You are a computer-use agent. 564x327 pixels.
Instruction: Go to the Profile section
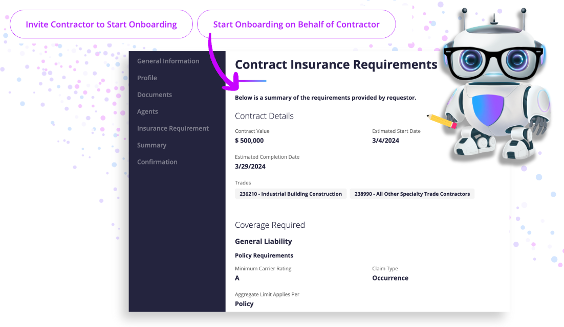[147, 78]
